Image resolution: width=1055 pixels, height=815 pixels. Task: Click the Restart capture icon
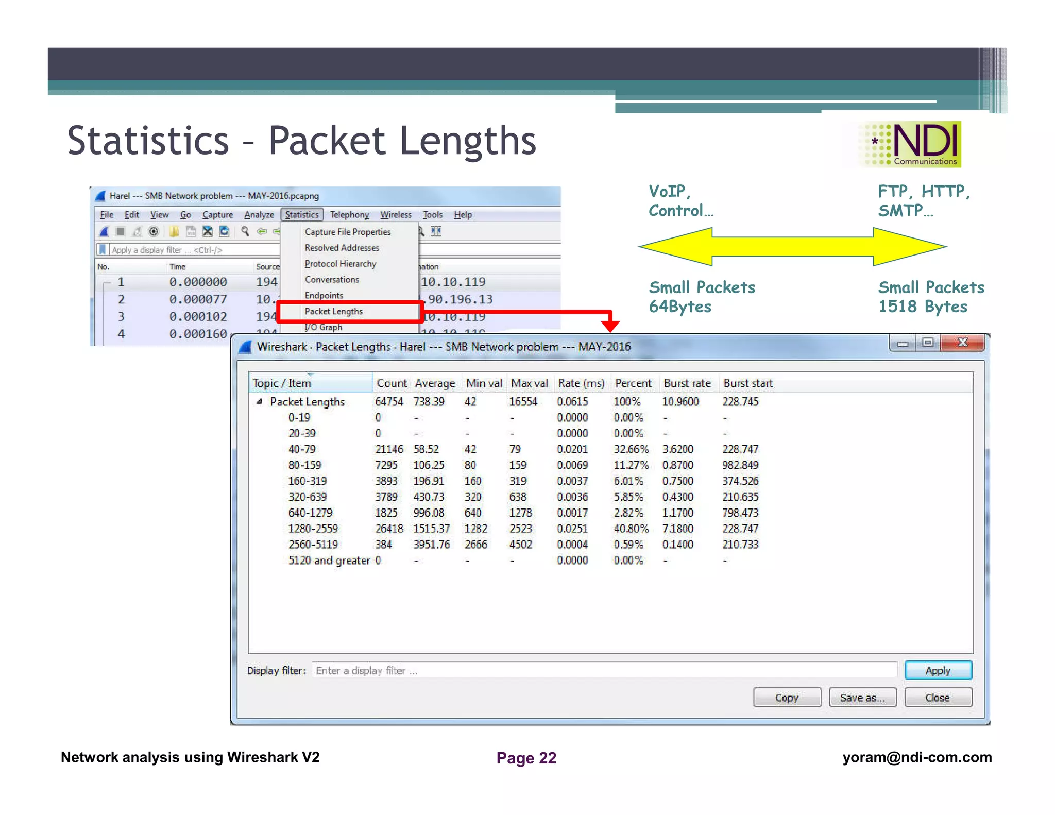coord(137,232)
